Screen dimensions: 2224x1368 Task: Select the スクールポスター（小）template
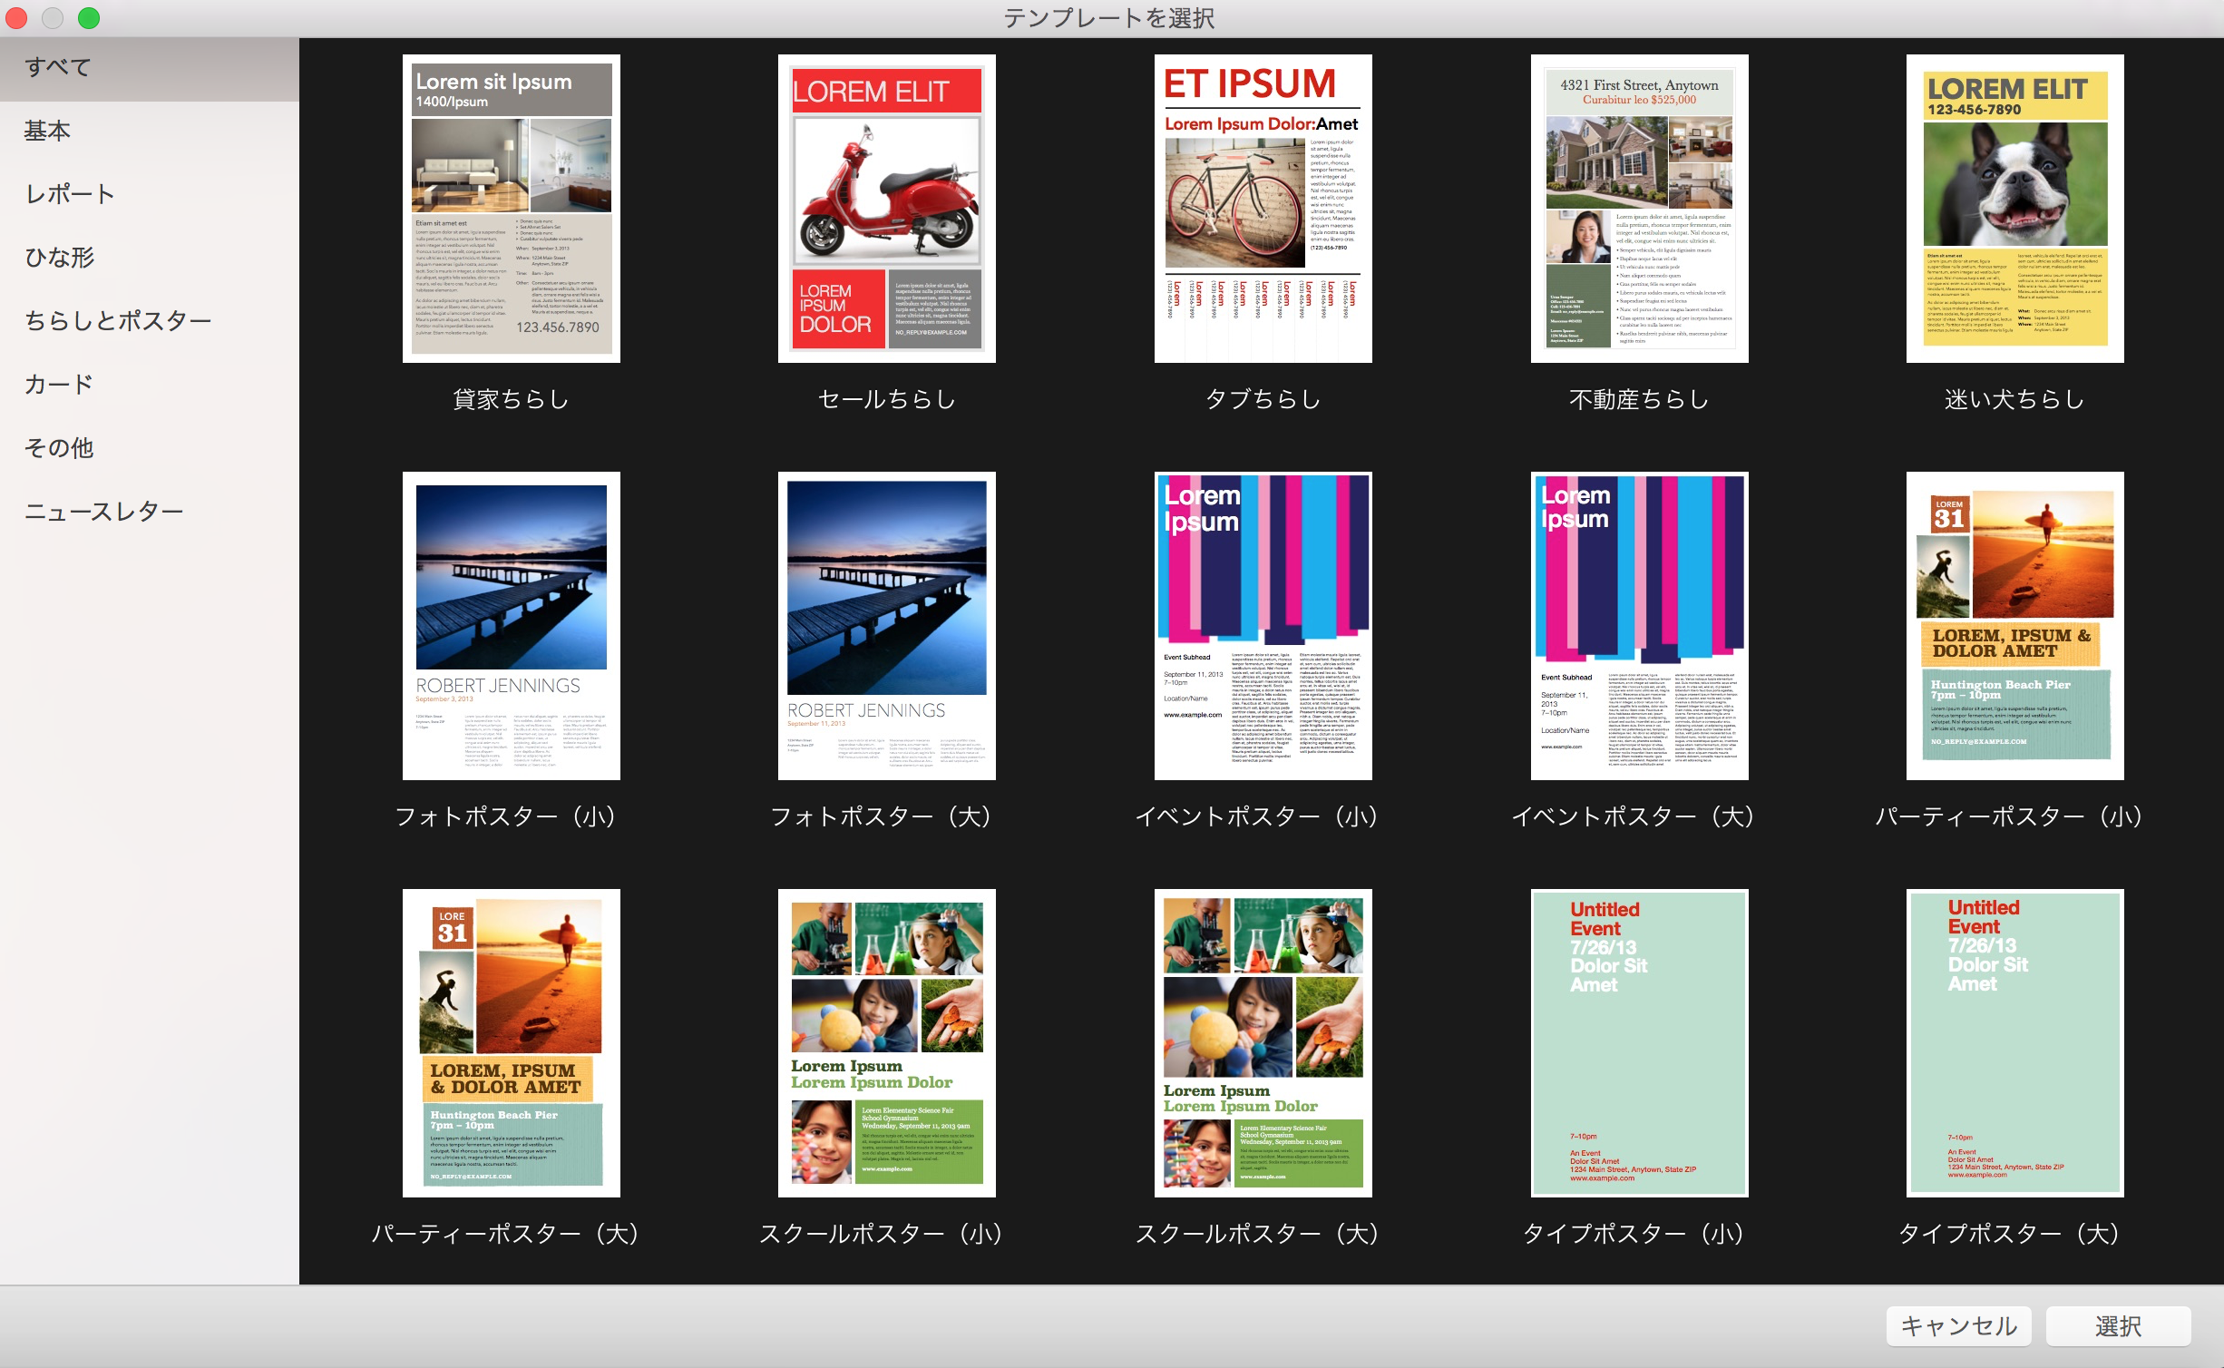click(883, 1041)
